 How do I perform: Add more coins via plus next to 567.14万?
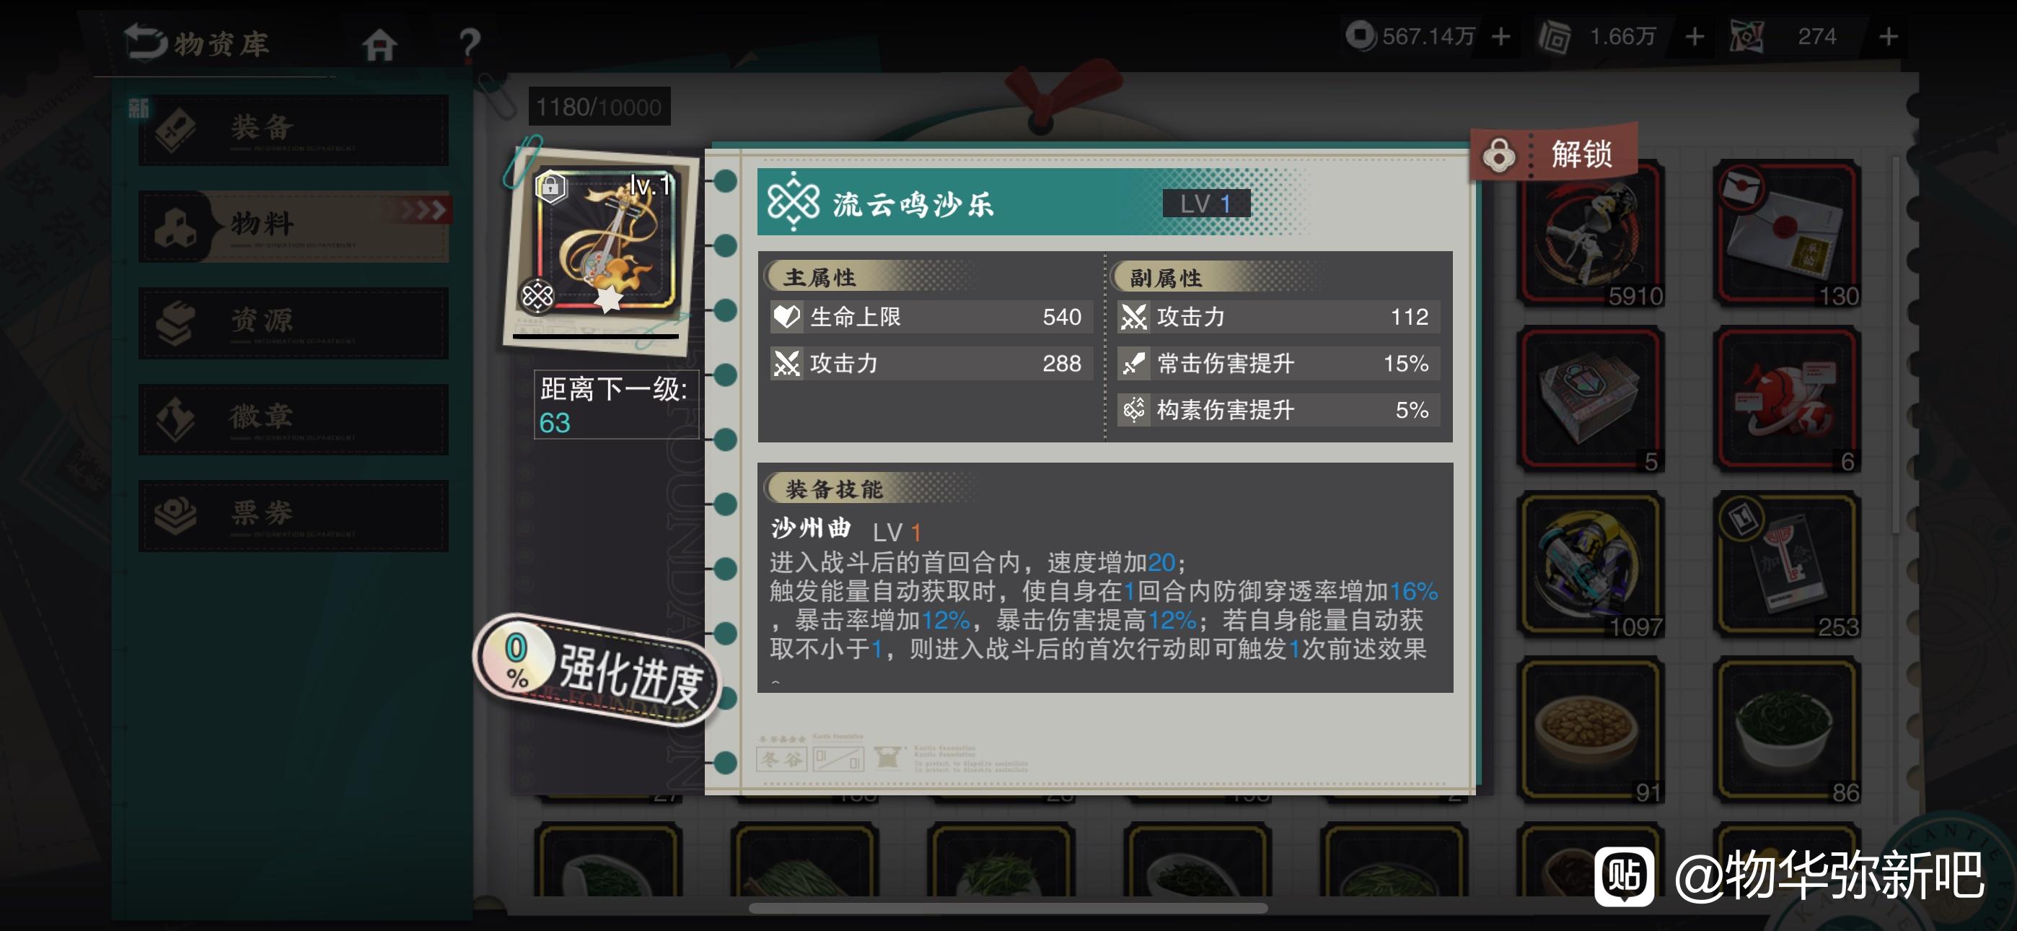click(1500, 36)
